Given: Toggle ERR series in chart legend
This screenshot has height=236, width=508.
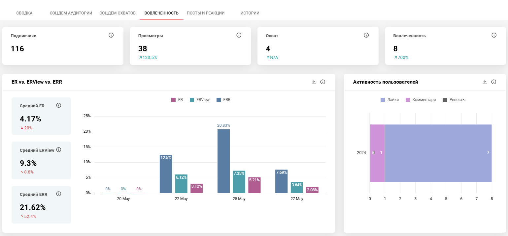Looking at the screenshot, I should pyautogui.click(x=223, y=100).
